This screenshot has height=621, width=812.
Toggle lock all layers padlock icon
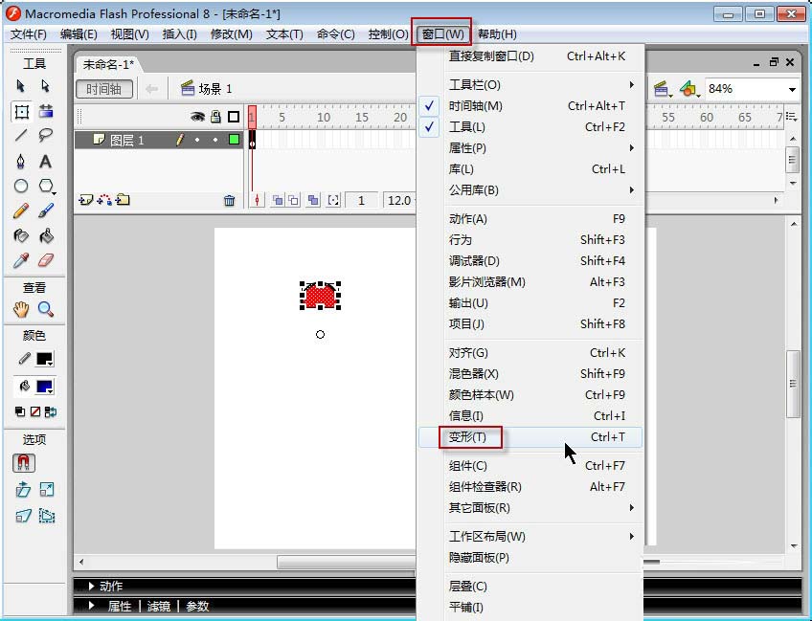215,117
